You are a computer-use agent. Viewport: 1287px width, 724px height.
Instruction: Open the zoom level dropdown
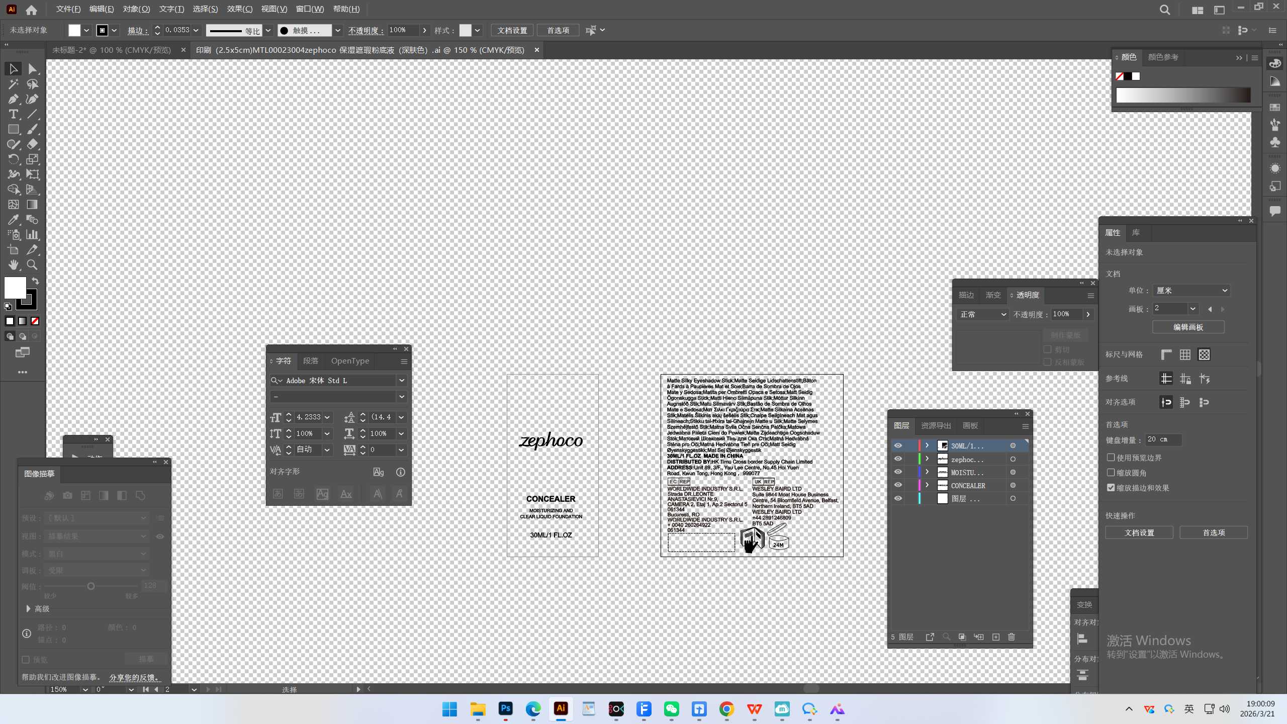(x=85, y=690)
